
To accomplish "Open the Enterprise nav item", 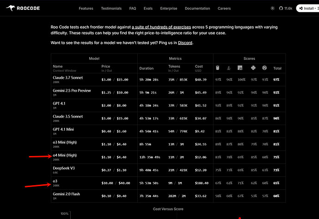I will click(x=169, y=8).
